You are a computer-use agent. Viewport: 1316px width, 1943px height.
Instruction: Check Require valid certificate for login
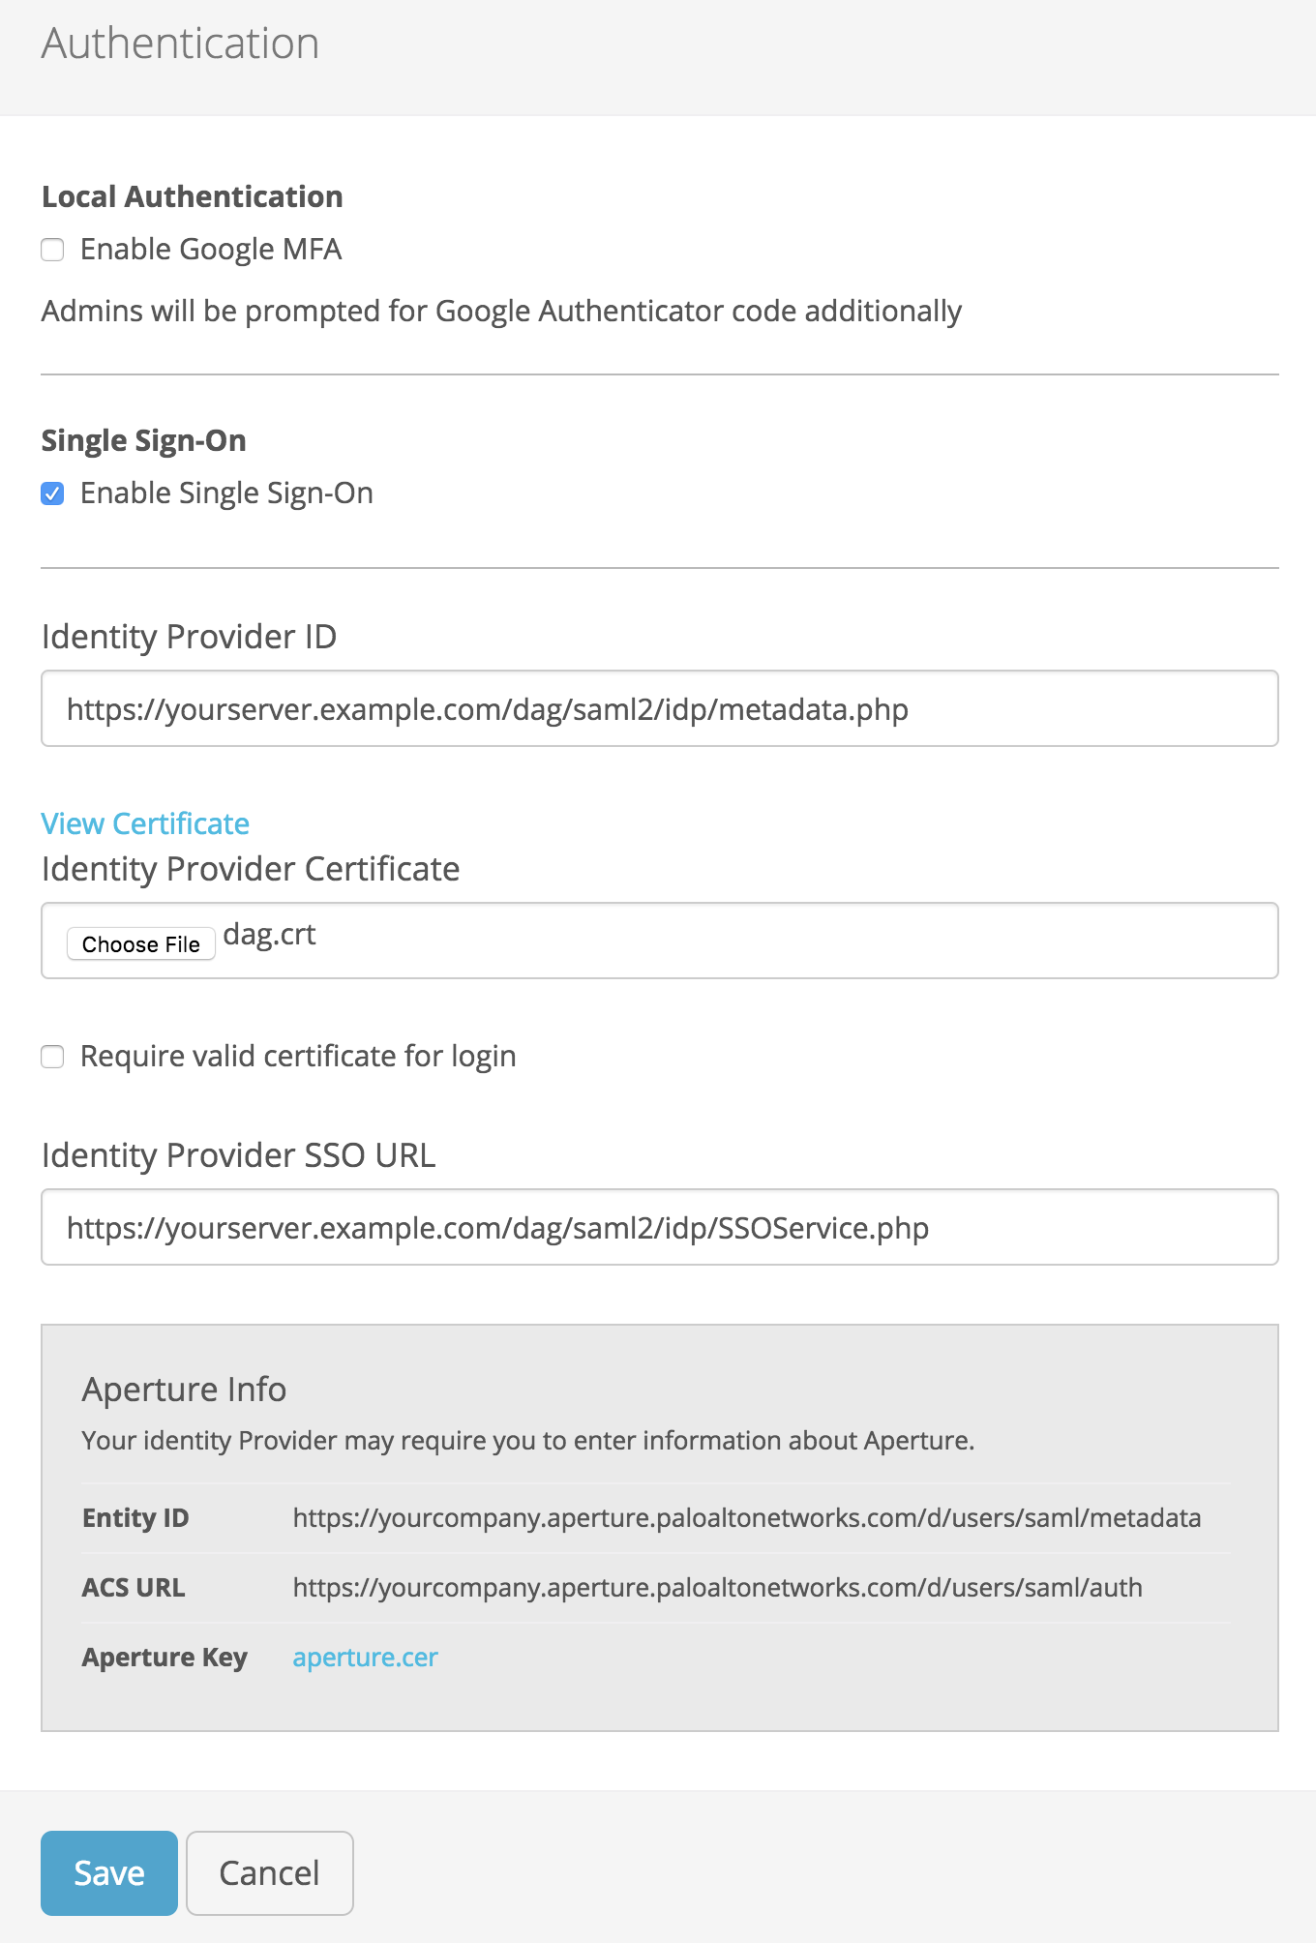click(52, 1057)
